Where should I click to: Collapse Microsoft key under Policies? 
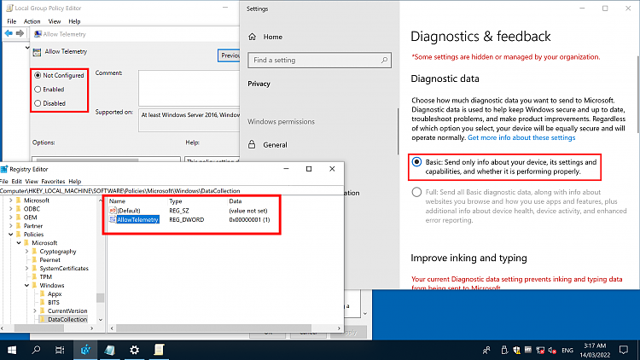point(19,243)
